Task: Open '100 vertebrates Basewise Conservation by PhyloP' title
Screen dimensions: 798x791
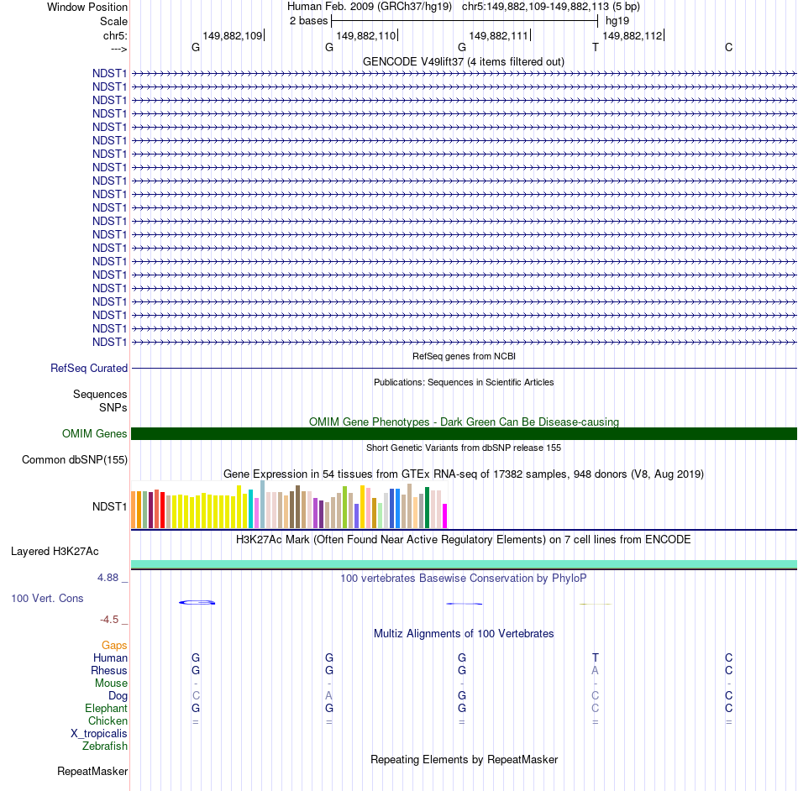Action: coord(464,578)
